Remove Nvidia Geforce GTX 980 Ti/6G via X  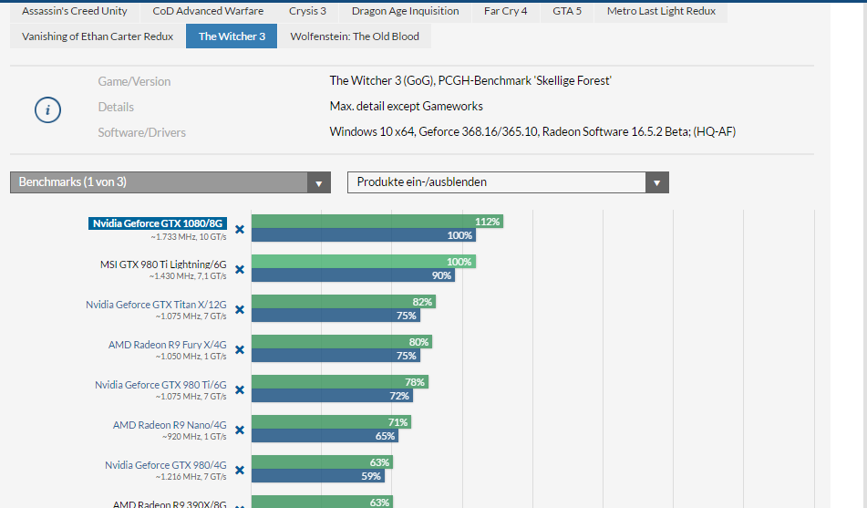240,389
